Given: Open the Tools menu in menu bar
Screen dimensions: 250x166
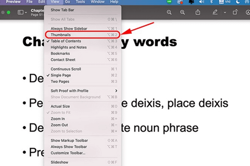Looking at the screenshot, I should click(80, 2).
